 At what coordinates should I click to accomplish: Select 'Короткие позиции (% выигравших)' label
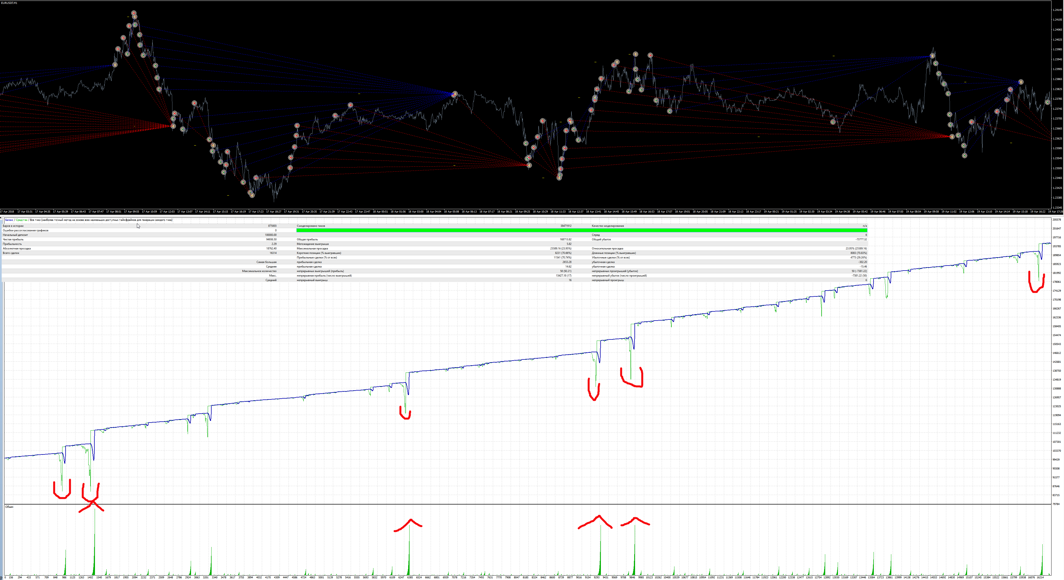tap(319, 253)
